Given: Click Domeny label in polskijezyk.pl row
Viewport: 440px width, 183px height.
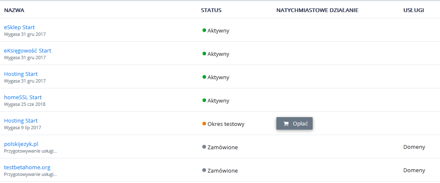Looking at the screenshot, I should coord(414,147).
